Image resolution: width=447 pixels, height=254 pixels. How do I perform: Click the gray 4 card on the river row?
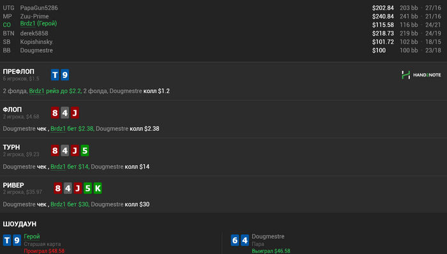[x=68, y=188]
